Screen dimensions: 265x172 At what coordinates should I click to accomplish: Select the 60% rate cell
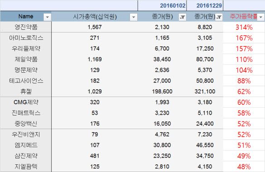click(x=244, y=102)
